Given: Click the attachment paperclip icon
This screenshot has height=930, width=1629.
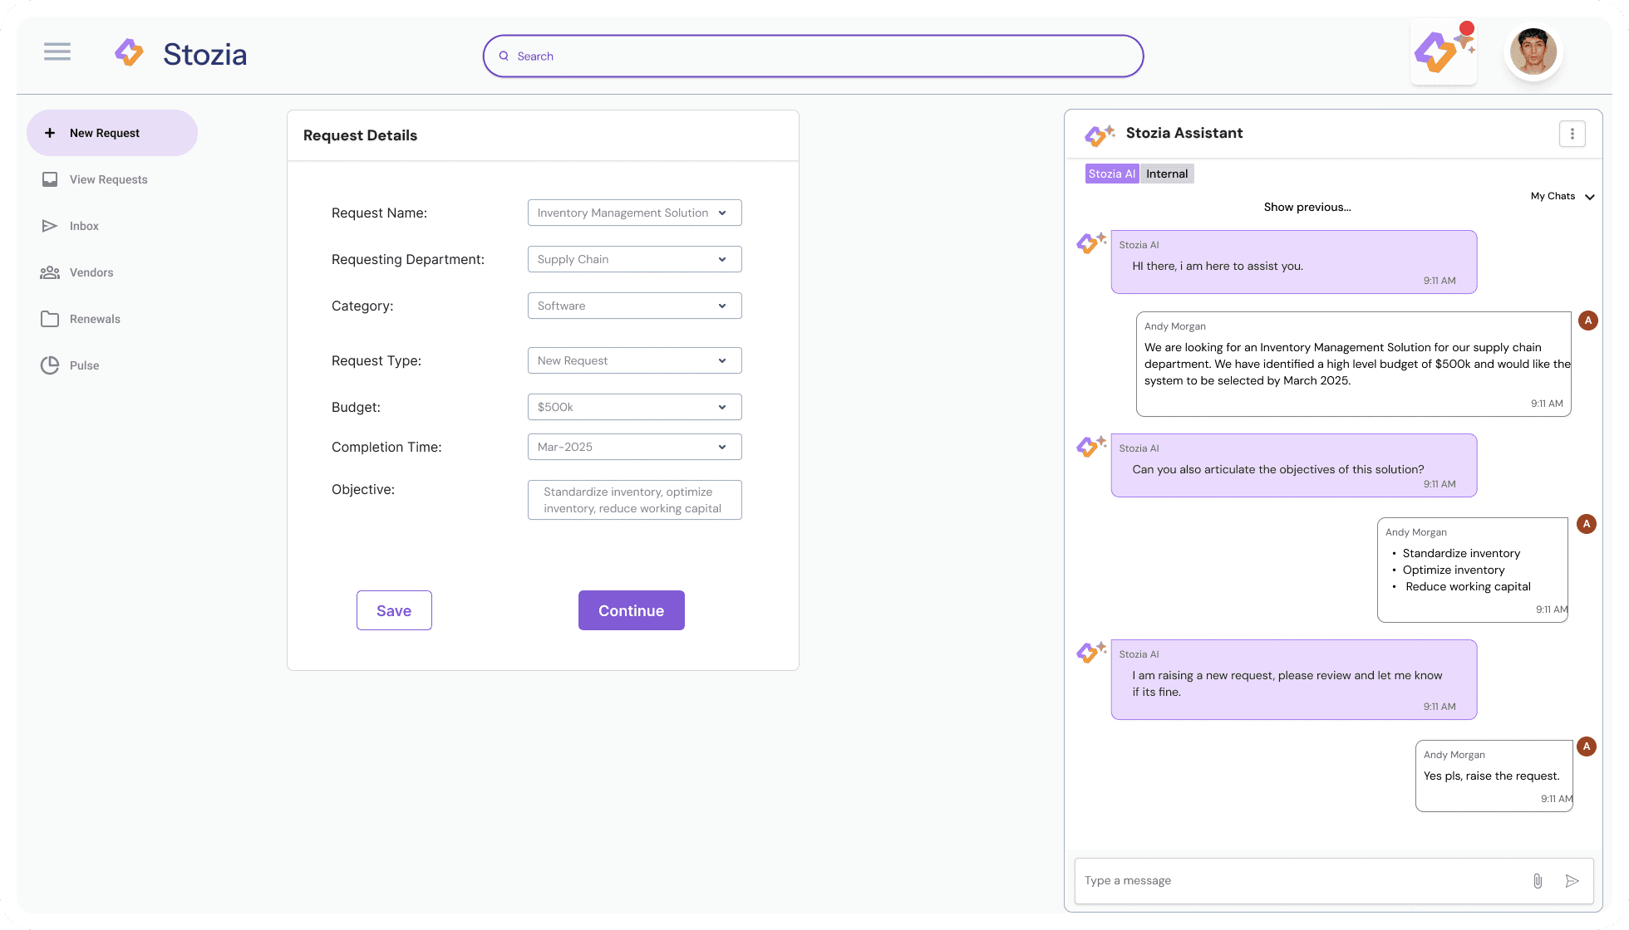Looking at the screenshot, I should (1538, 881).
